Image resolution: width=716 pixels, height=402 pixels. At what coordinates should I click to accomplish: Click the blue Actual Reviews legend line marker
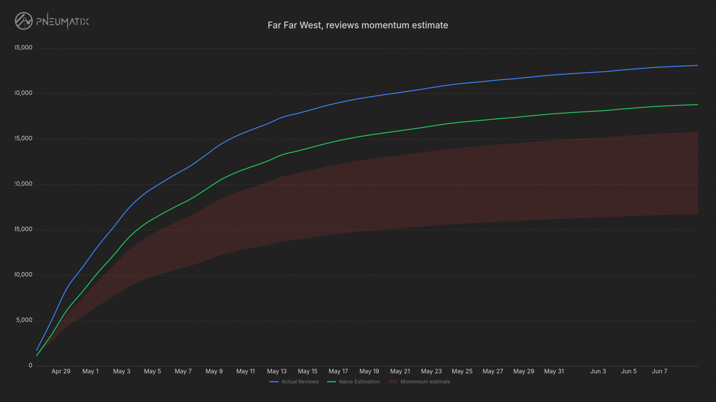coord(274,382)
